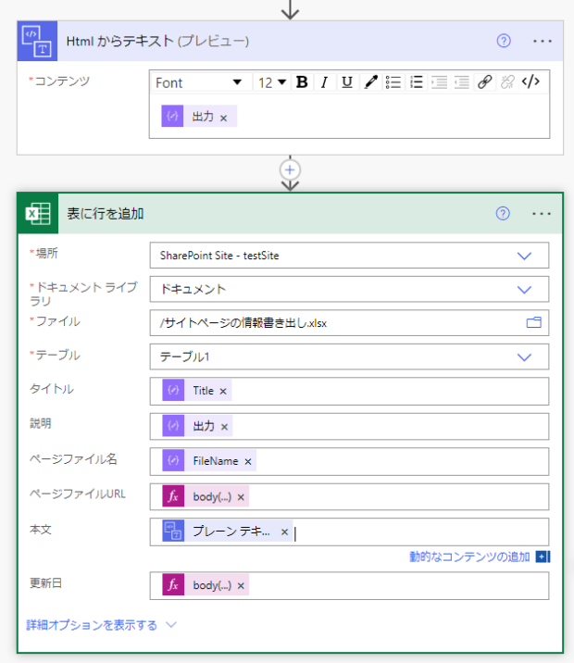Screen dimensions: 574x663
Task: Insert a hyperlink using the link icon
Action: (485, 82)
